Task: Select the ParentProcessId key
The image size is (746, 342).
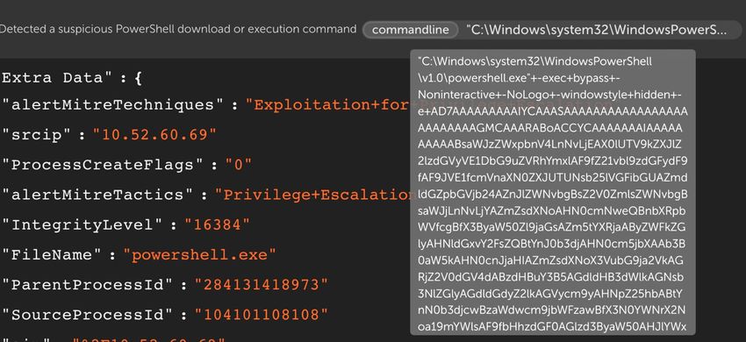Action: (88, 284)
